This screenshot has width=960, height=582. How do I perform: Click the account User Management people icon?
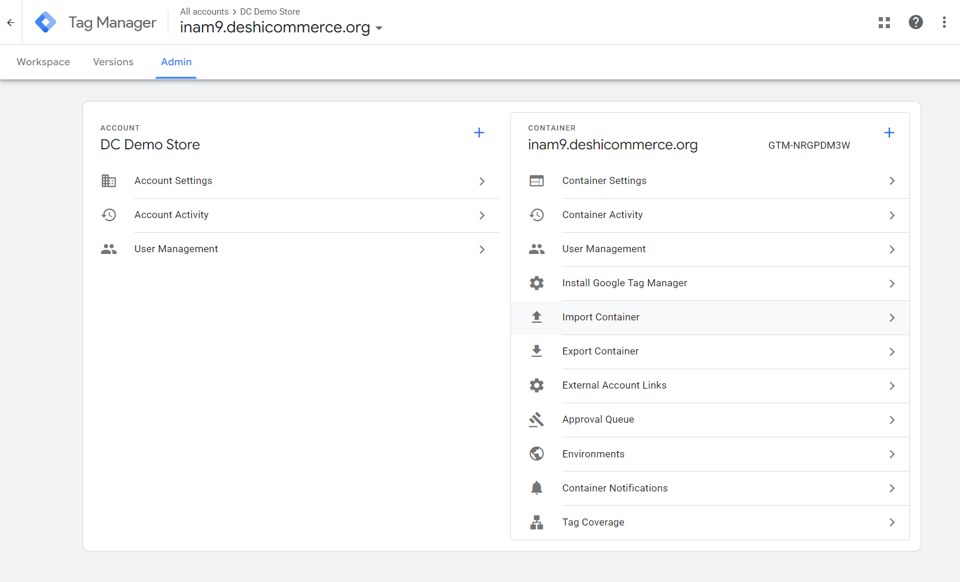pos(109,249)
